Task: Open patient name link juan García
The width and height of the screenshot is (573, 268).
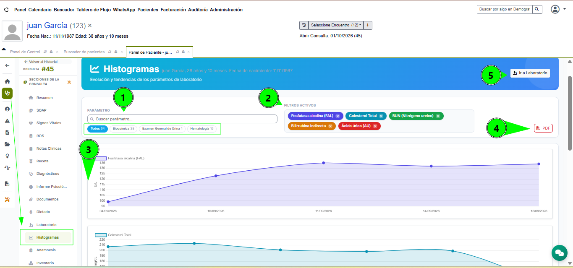Action: [x=47, y=26]
